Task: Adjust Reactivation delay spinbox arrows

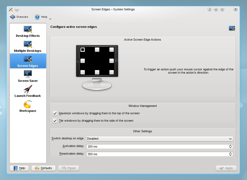Action: click(230, 154)
